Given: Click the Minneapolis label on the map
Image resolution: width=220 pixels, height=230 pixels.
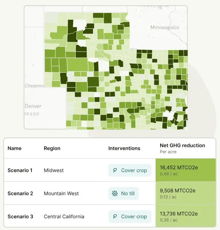Looking at the screenshot, I should click(164, 27).
